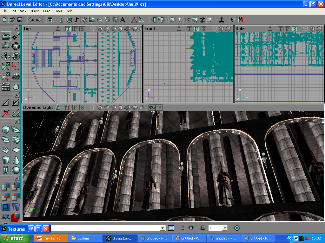Toggle Front viewport 'T' top view mode

coord(189,29)
